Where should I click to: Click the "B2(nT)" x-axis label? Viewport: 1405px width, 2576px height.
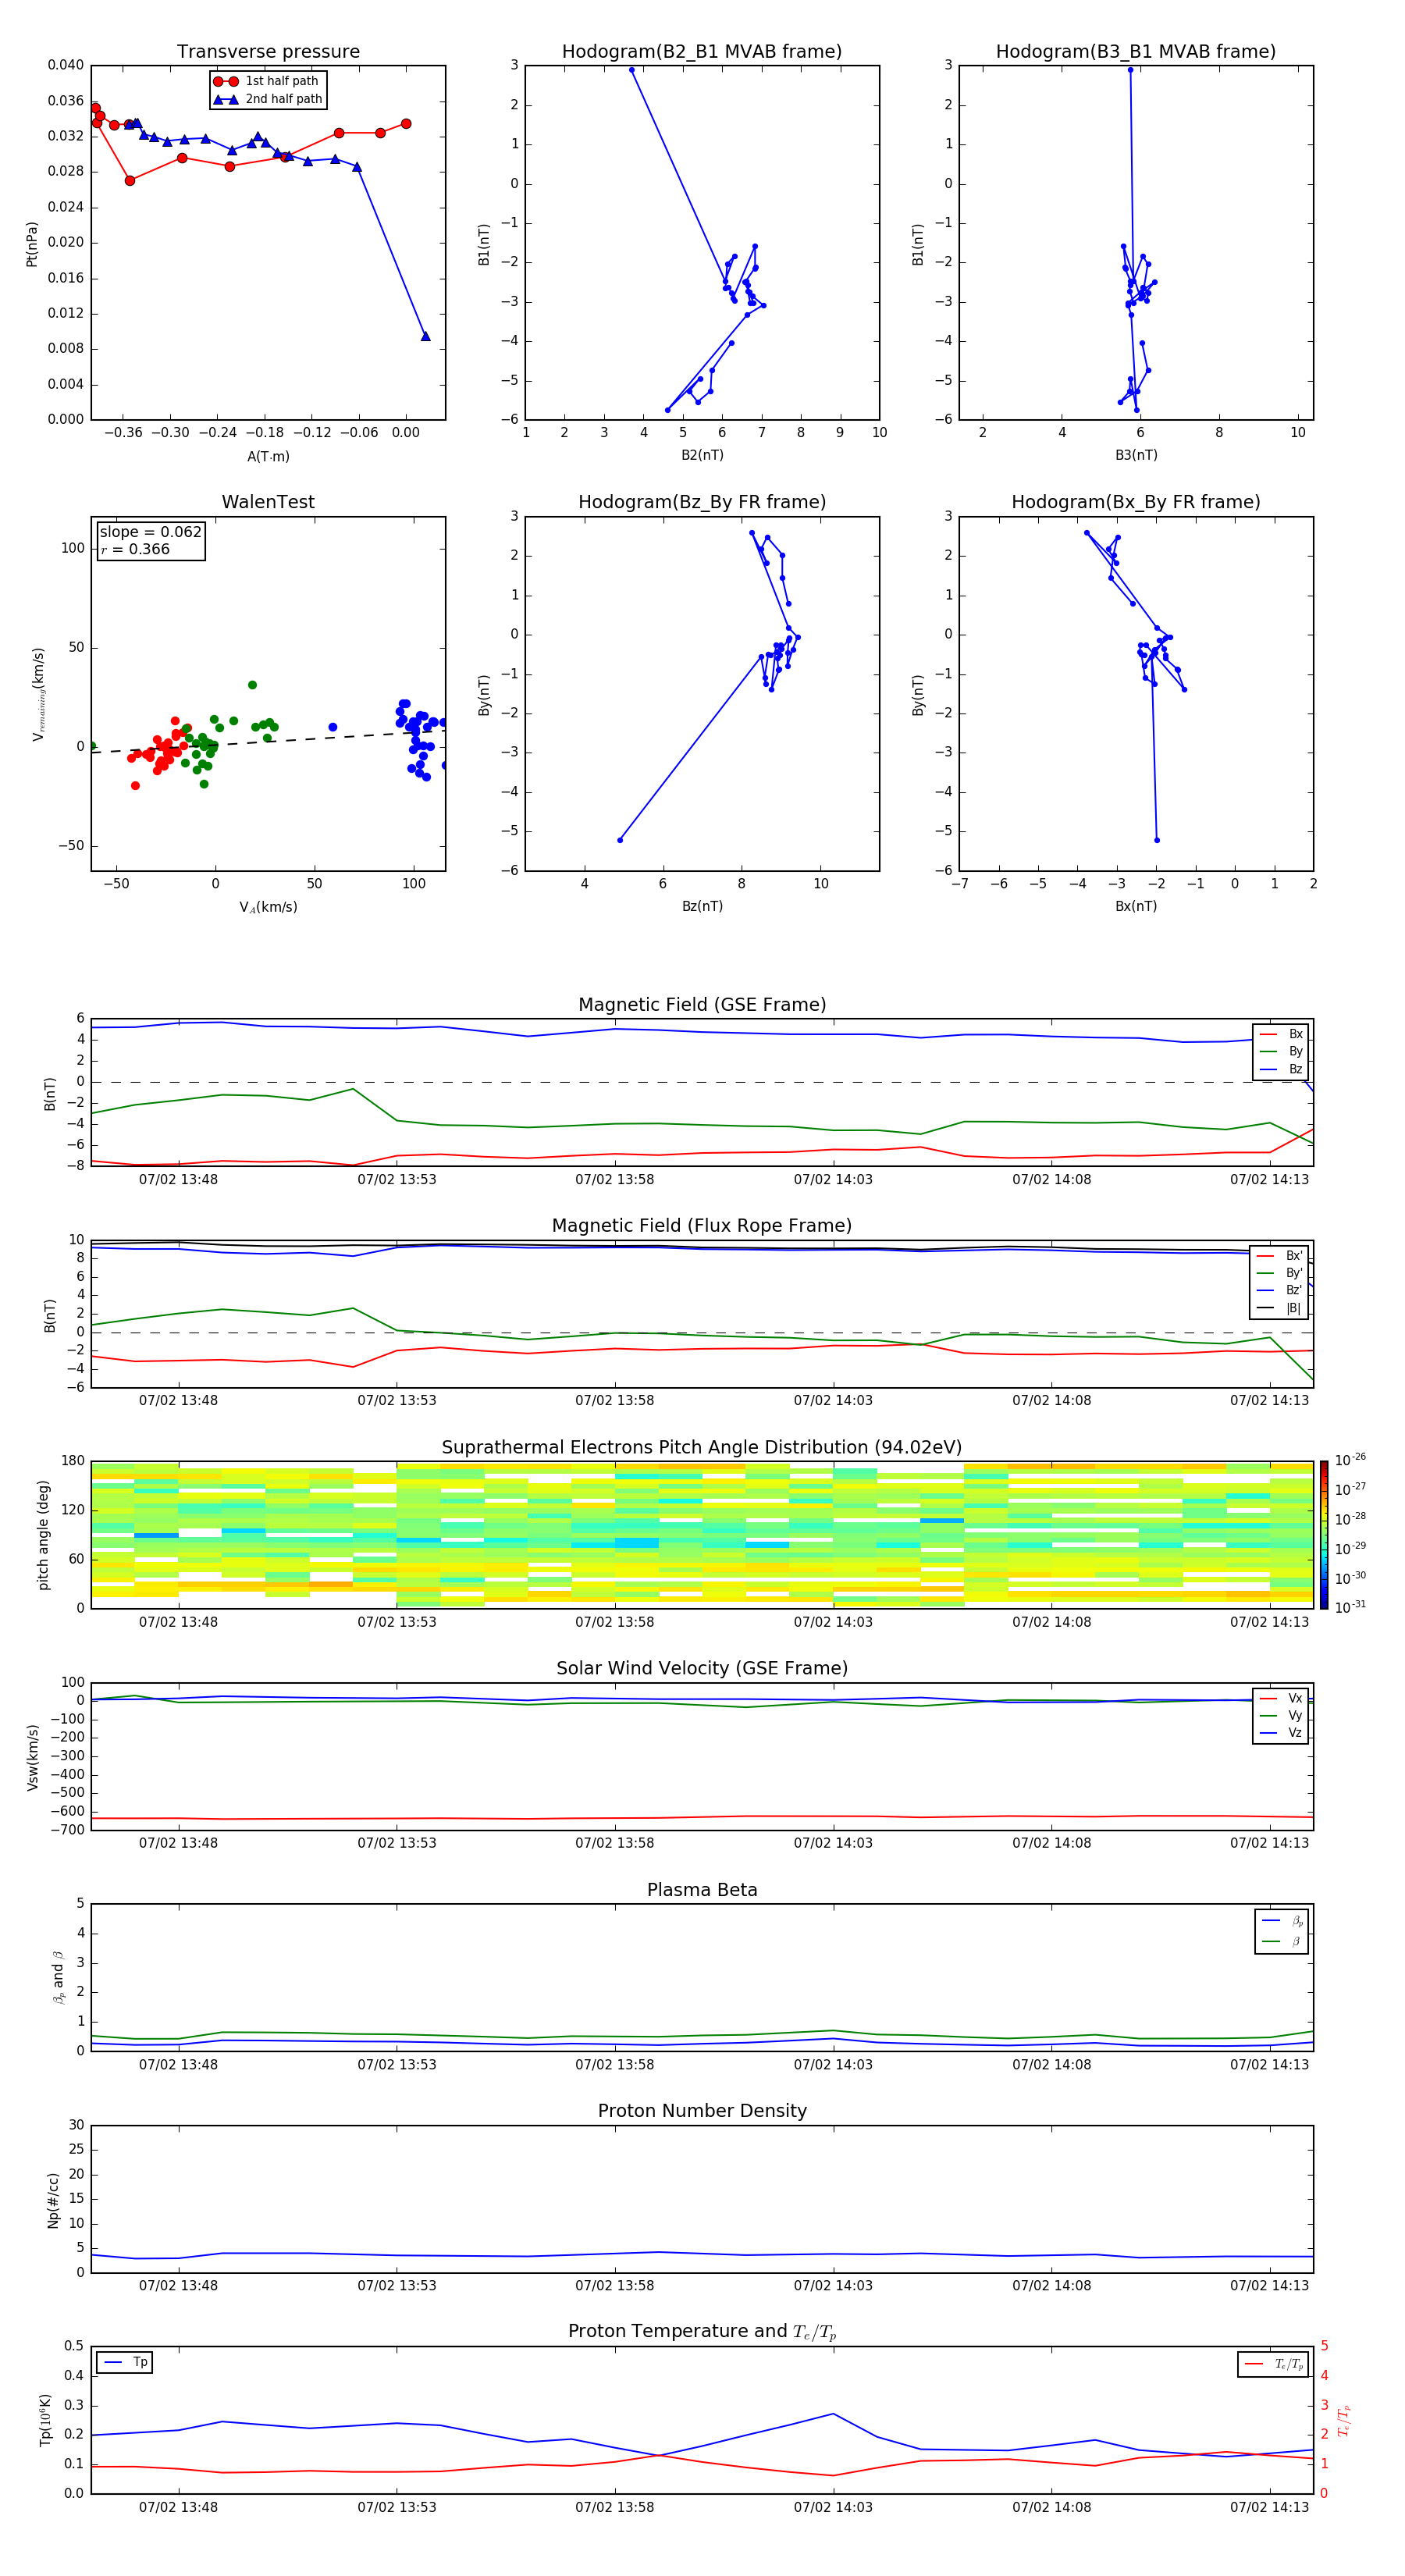pos(702,455)
